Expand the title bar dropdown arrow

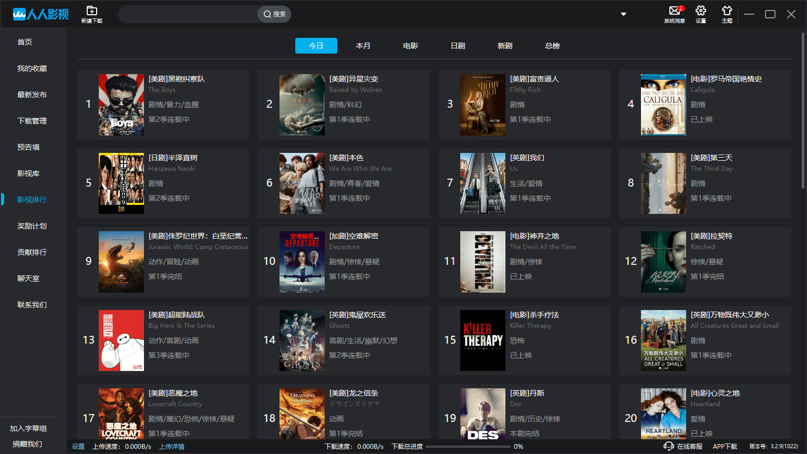click(x=623, y=14)
